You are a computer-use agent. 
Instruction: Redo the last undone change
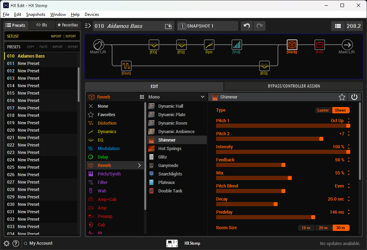pyautogui.click(x=260, y=26)
